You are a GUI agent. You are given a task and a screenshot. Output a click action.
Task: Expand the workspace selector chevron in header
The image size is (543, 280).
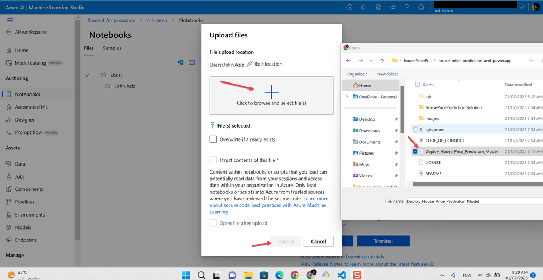coord(522,7)
